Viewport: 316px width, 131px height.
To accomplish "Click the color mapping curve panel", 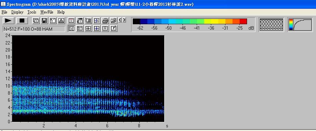I will coord(300,25).
